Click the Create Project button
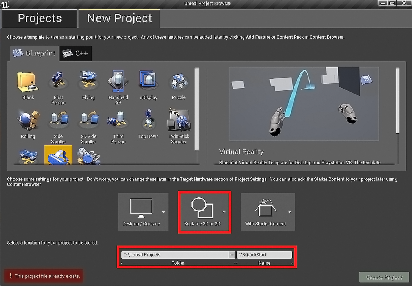Image resolution: width=412 pixels, height=286 pixels. click(384, 277)
